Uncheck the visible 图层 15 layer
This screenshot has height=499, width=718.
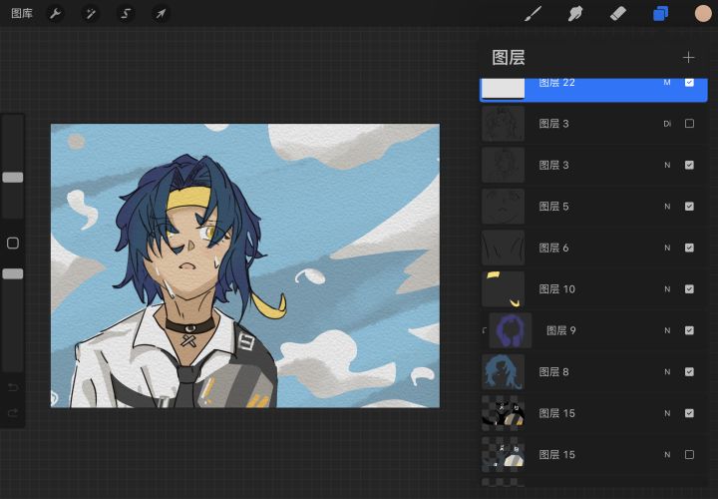[689, 413]
